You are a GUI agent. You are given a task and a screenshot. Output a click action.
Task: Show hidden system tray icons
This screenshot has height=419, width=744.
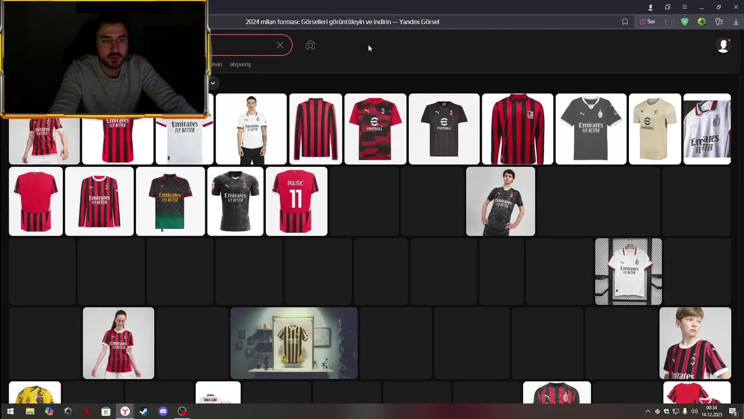pos(648,411)
